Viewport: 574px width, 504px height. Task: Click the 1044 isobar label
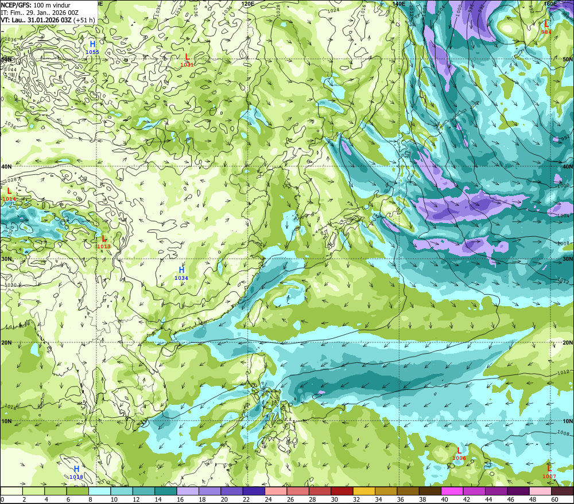click(x=10, y=69)
